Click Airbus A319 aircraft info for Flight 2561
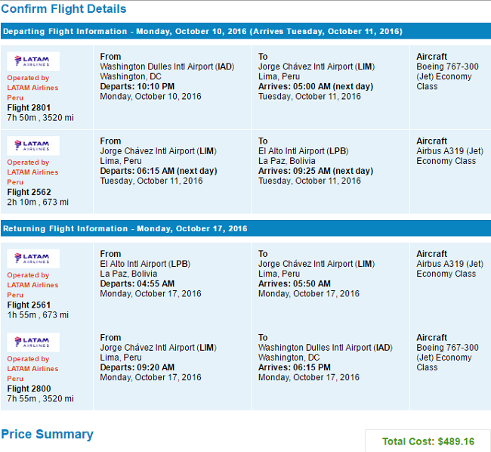 pos(449,269)
